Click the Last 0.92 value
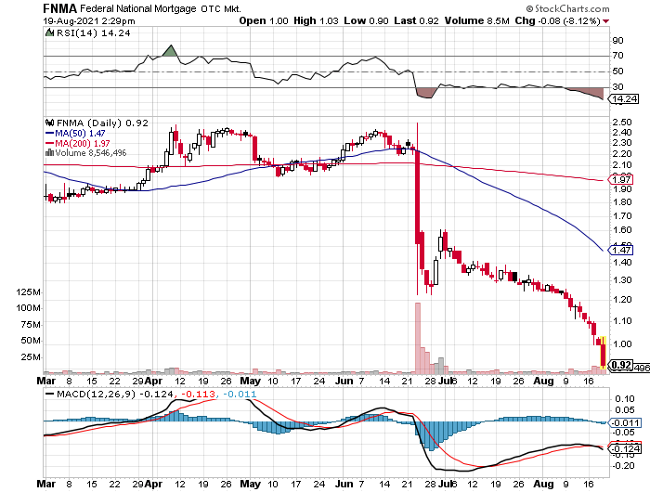The image size is (650, 492). coord(416,20)
